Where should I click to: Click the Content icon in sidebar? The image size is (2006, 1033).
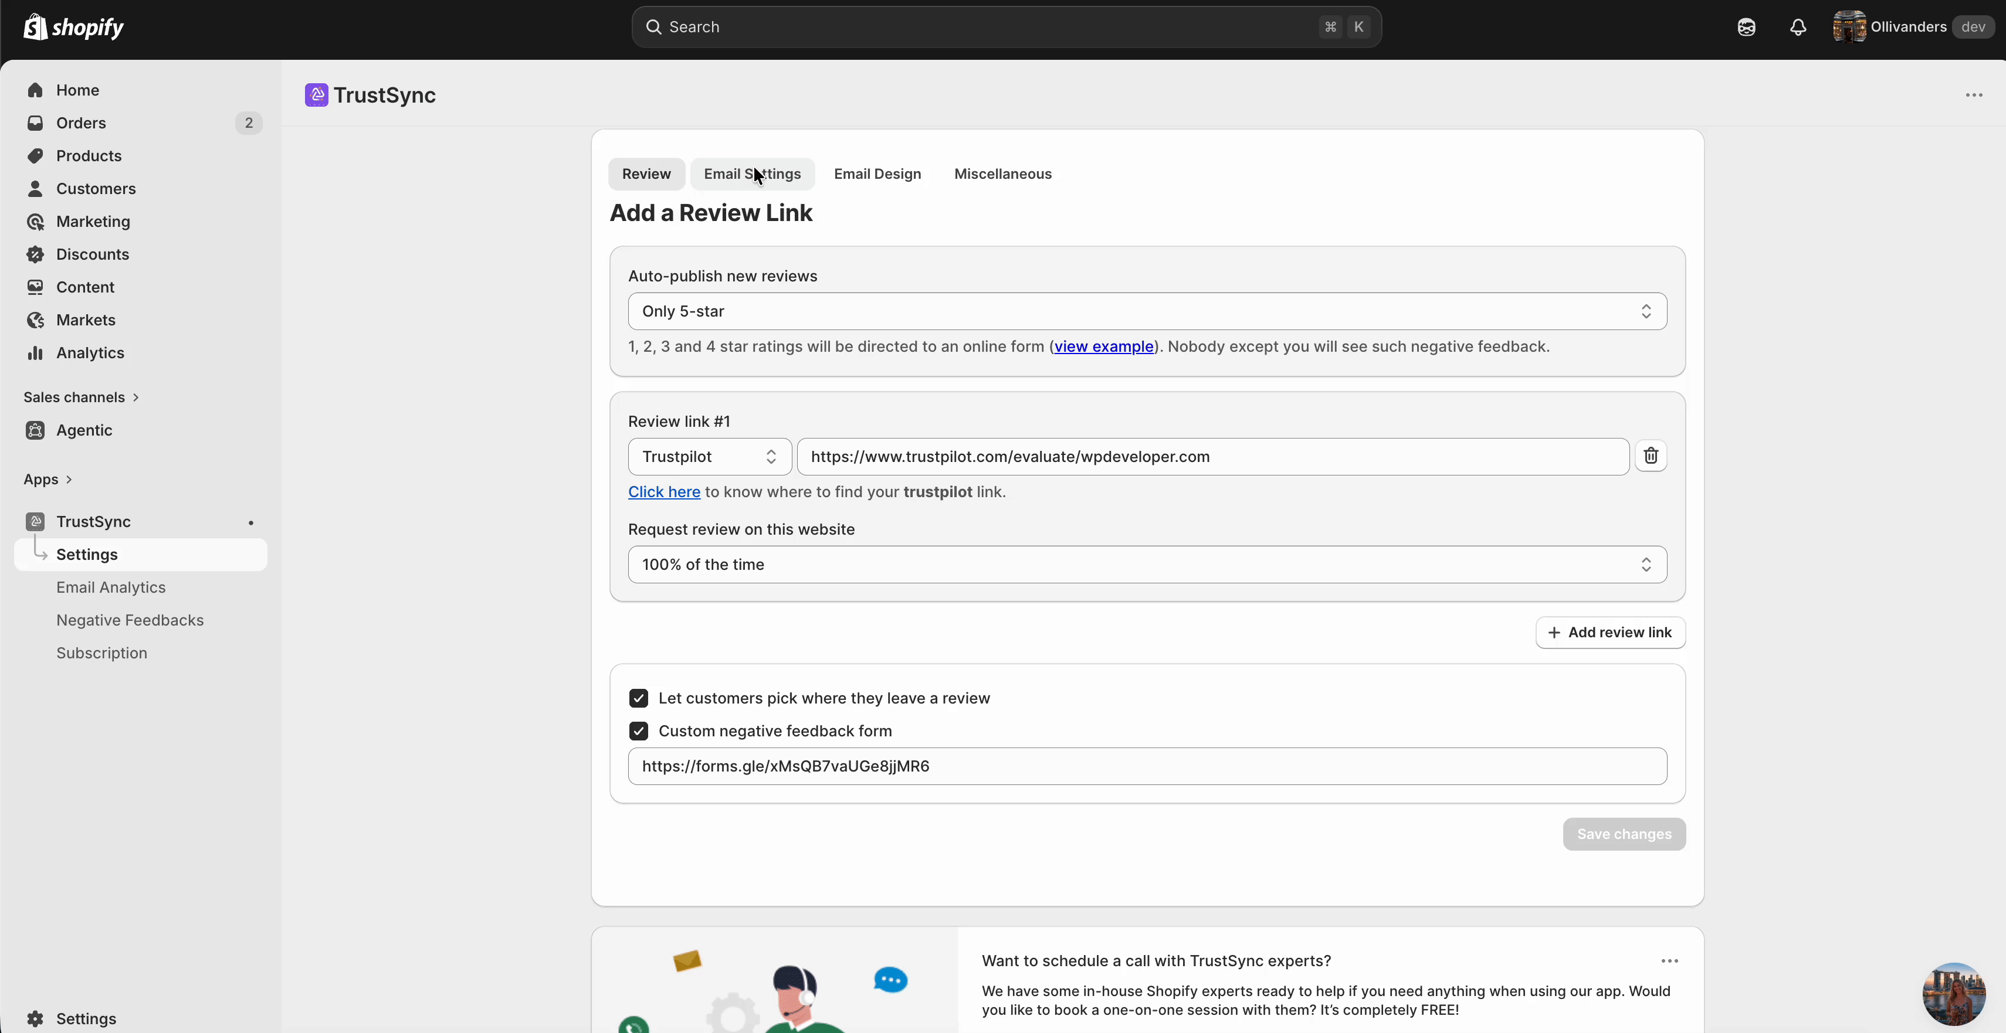35,287
